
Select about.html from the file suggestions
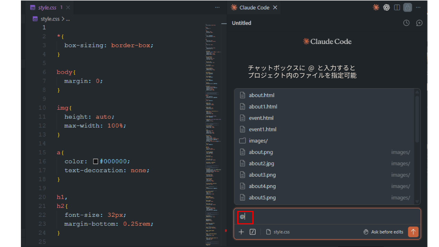click(x=261, y=95)
